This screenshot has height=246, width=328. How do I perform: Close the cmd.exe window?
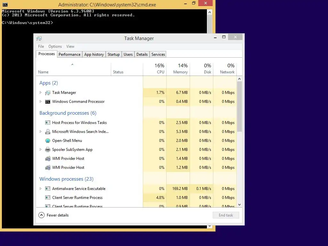(x=206, y=3)
